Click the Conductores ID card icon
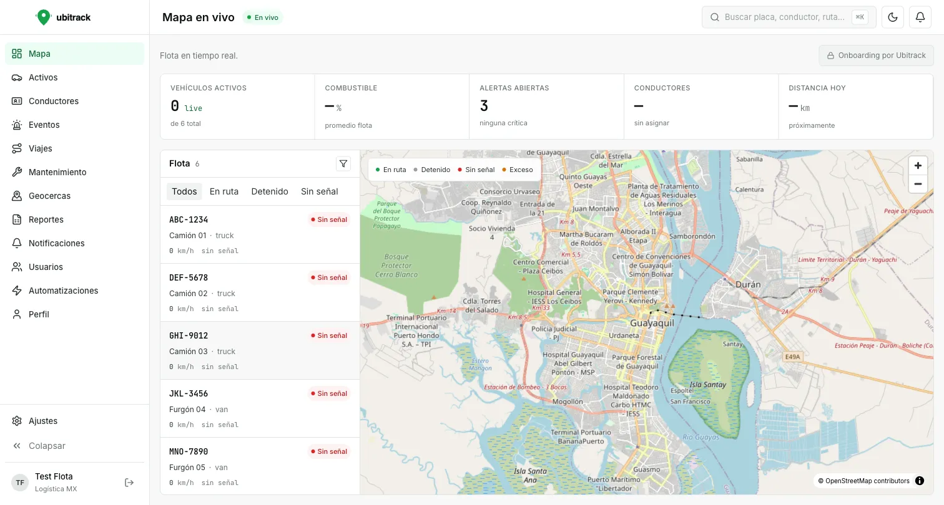Screen dimensions: 944x505 (x=17, y=101)
